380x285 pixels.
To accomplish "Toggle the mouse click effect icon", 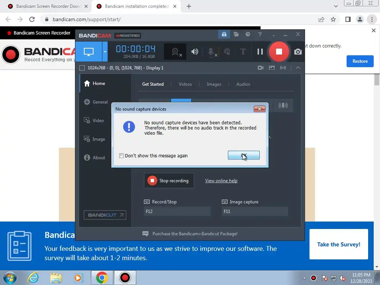I will [227, 51].
